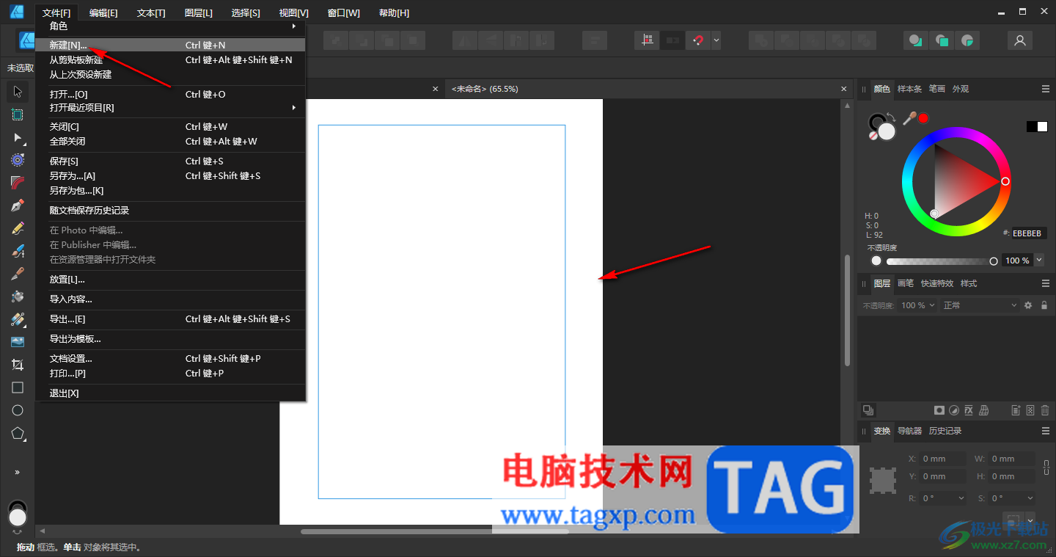Open Layers panel settings gear icon
The height and width of the screenshot is (557, 1056).
(1028, 305)
